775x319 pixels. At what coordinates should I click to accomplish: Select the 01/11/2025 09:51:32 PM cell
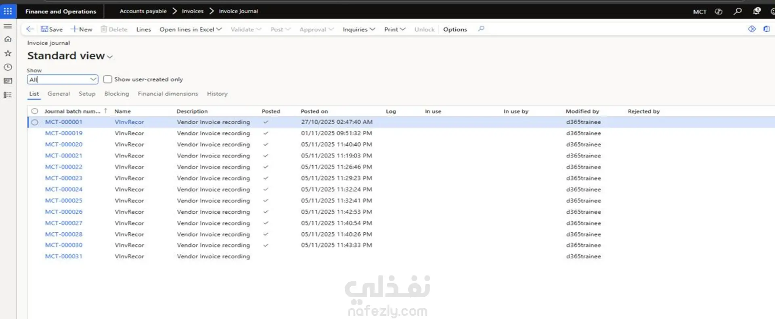pyautogui.click(x=337, y=133)
